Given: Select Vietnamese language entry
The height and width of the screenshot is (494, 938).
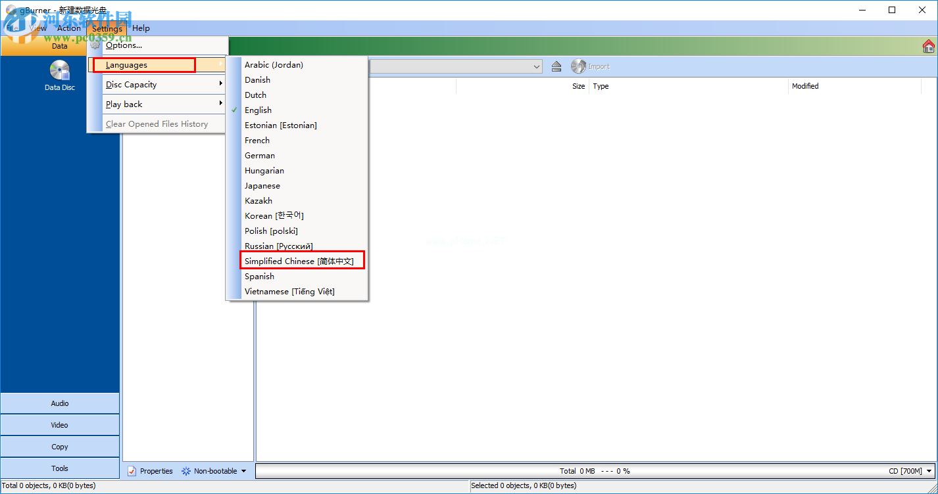Looking at the screenshot, I should click(297, 292).
